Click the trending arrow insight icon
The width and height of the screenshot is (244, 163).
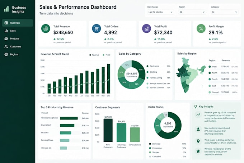pyautogui.click(x=198, y=115)
